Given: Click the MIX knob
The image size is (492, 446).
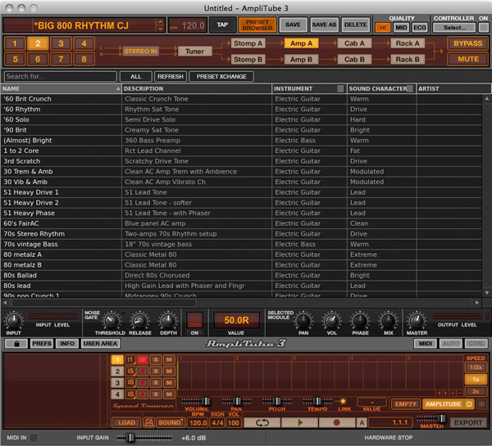Looking at the screenshot, I should tap(389, 321).
